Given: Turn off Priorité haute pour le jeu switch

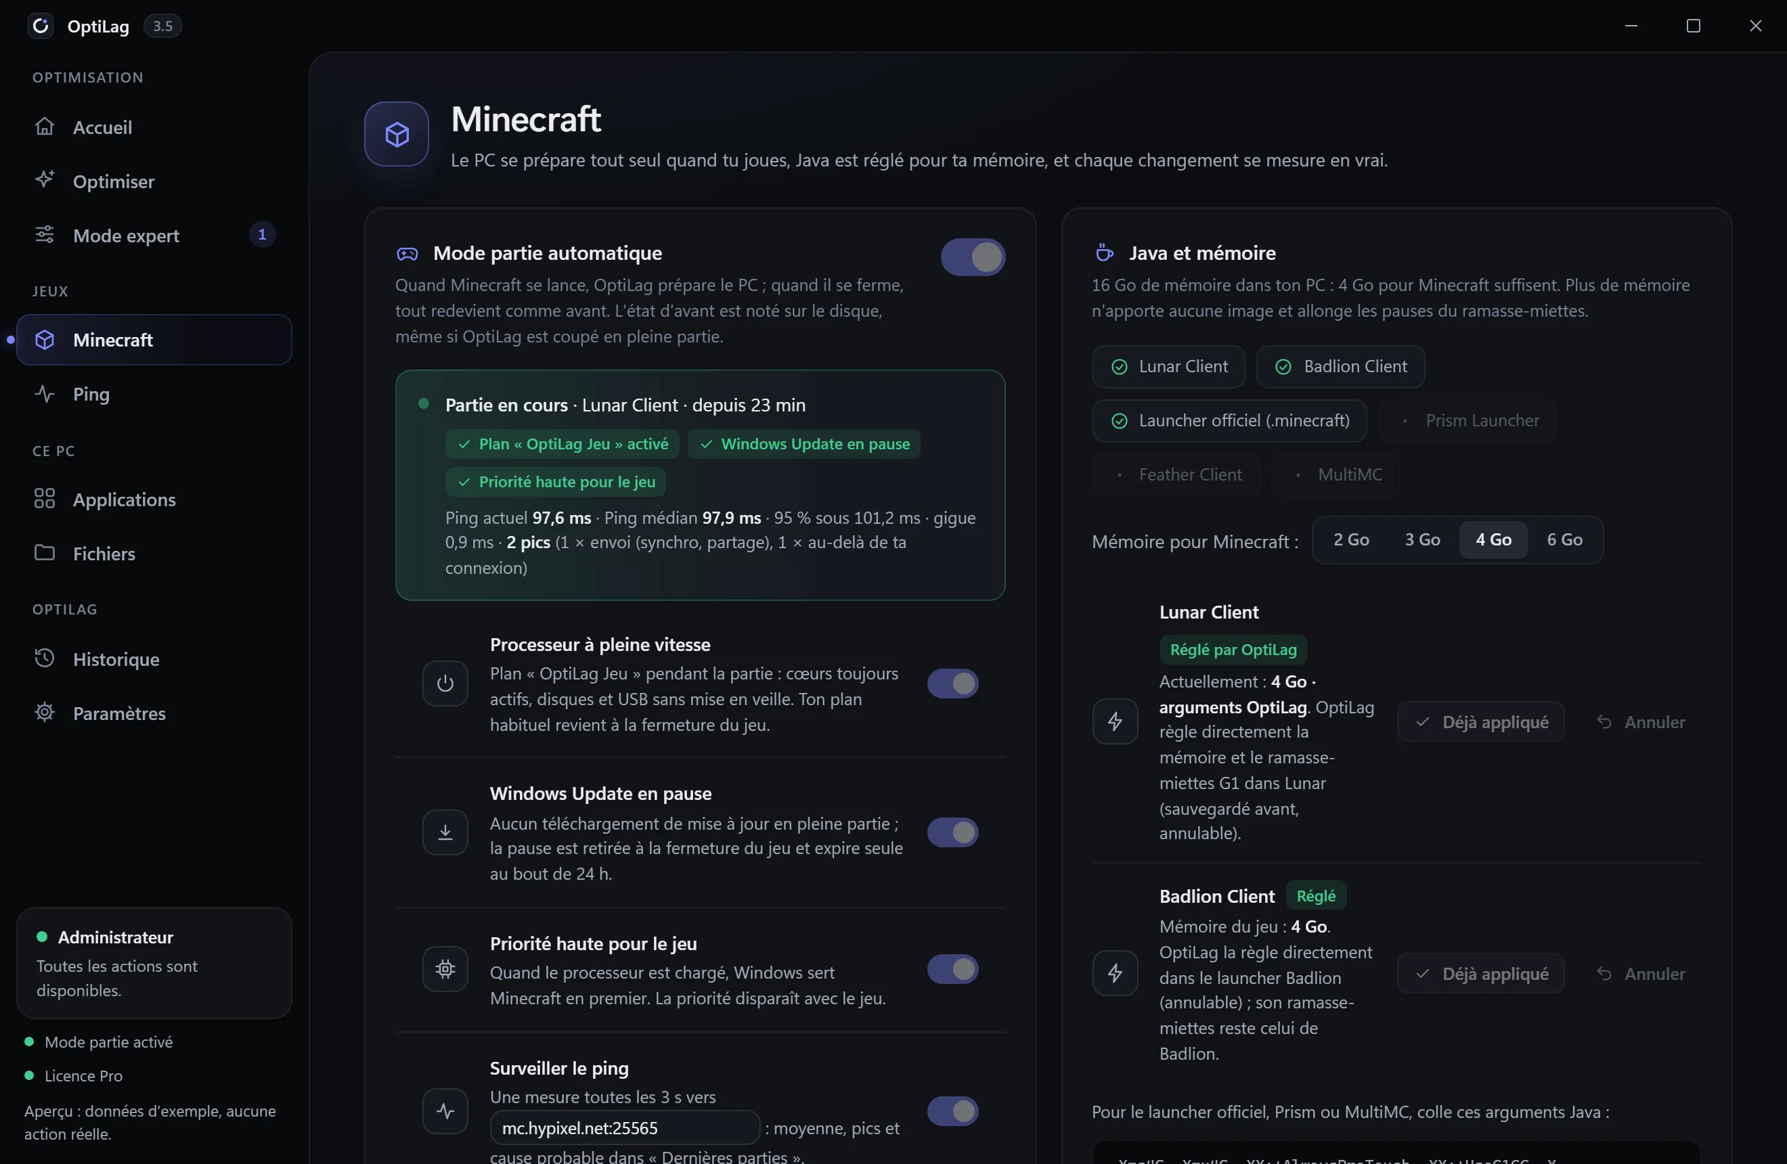Looking at the screenshot, I should click(953, 970).
